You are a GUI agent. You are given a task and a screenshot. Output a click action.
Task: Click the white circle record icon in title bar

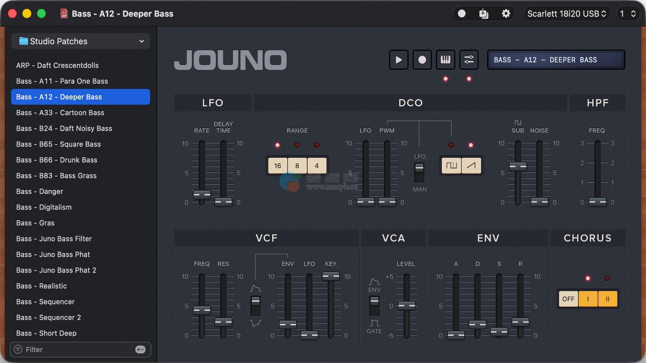point(462,14)
